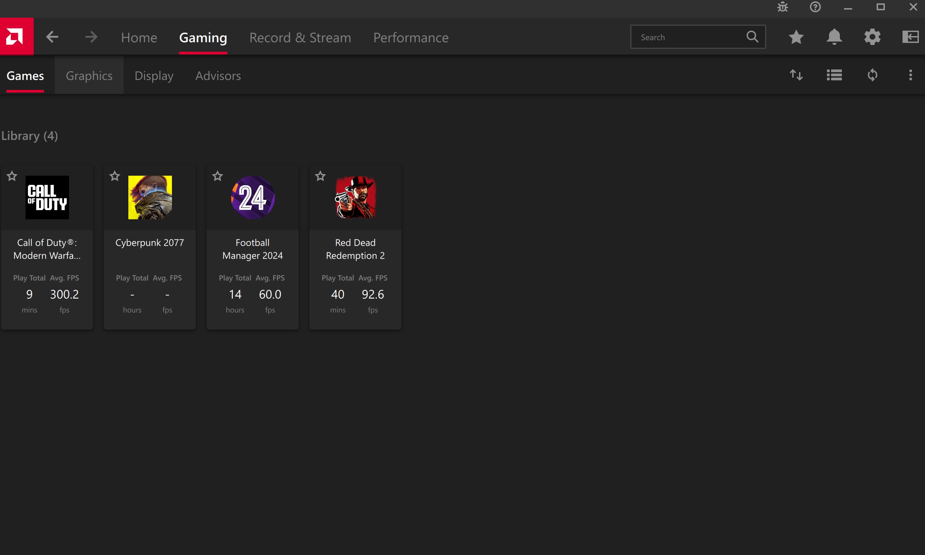
Task: Click the 60.0 fps value
Action: click(270, 294)
